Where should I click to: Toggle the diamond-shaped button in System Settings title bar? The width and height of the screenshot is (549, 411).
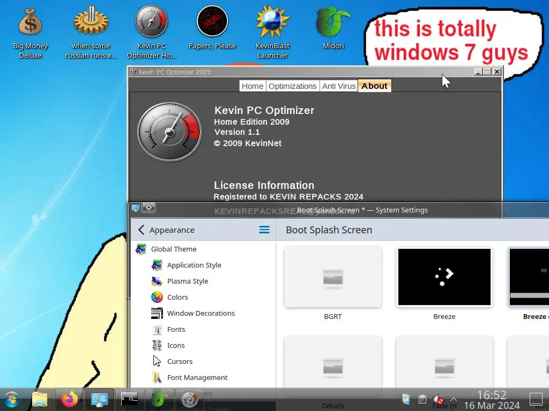click(149, 208)
